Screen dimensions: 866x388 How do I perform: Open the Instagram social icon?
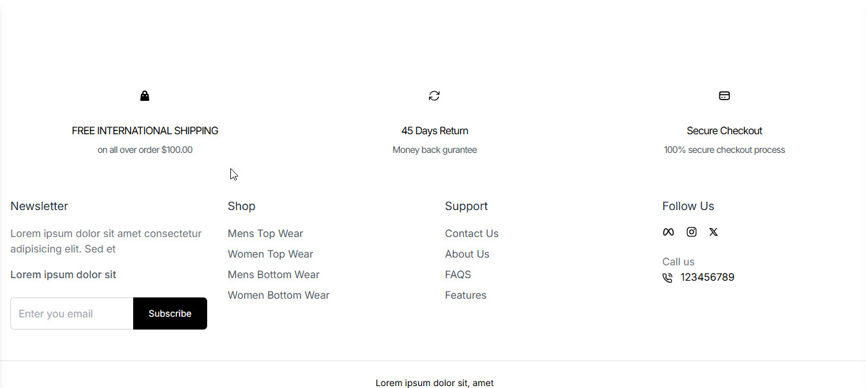pyautogui.click(x=692, y=232)
